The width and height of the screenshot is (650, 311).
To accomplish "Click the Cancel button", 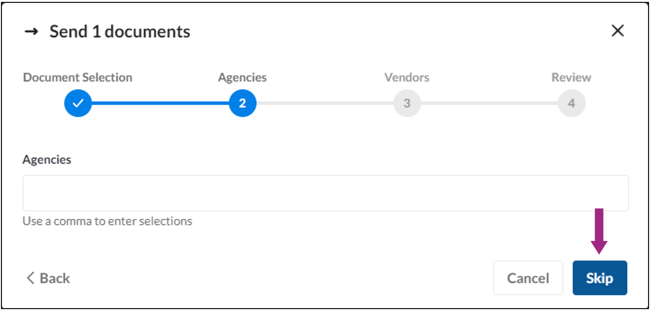I will (x=528, y=278).
